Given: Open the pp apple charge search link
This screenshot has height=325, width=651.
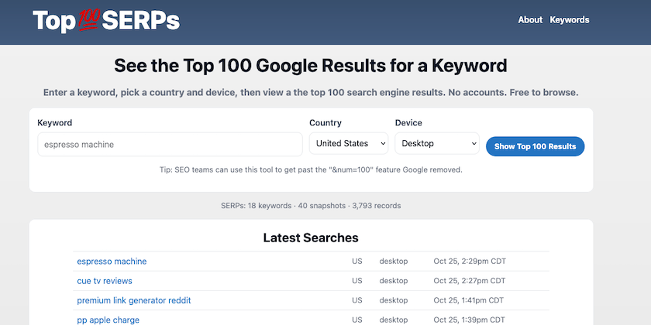Looking at the screenshot, I should (x=108, y=320).
